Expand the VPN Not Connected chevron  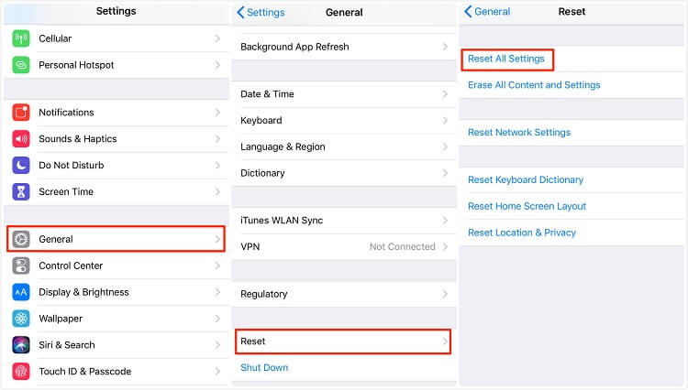(x=445, y=247)
